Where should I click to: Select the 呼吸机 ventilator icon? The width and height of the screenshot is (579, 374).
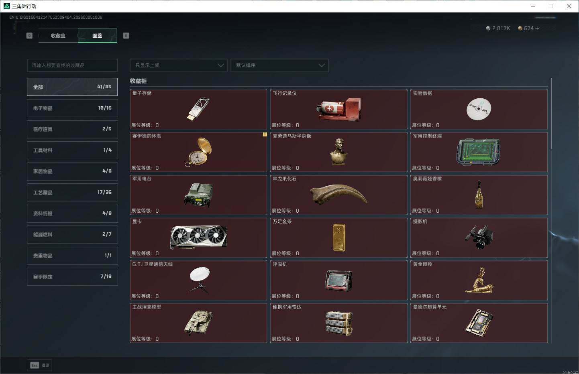(339, 280)
